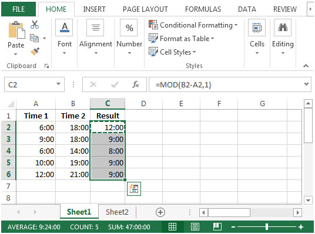Click the Paste clipboard icon

point(16,30)
